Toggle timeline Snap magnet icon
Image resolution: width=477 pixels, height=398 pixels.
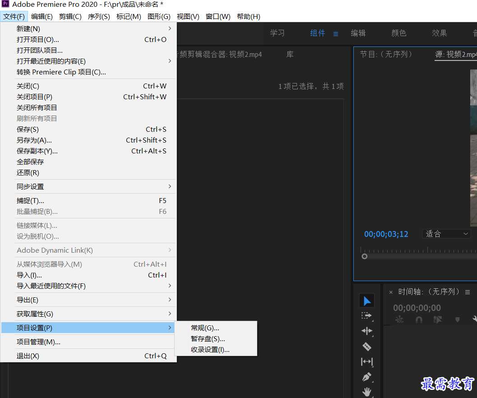pyautogui.click(x=419, y=319)
